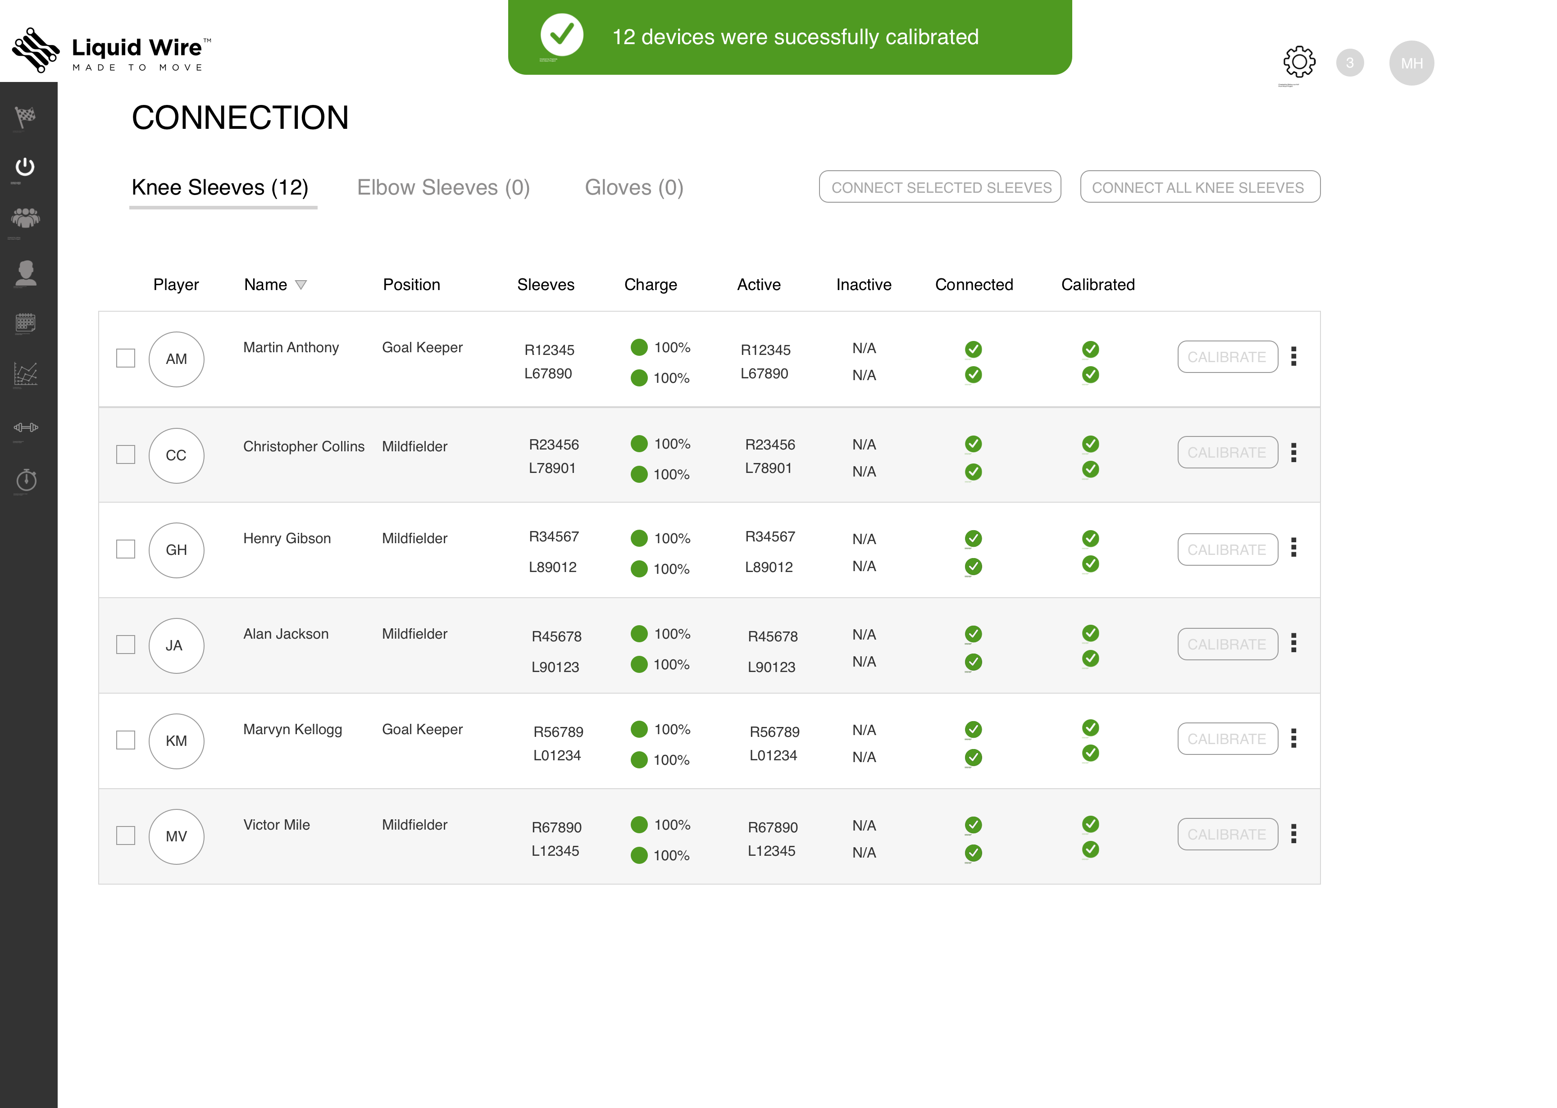1557x1108 pixels.
Task: Click Connect All Knee Sleeves
Action: 1199,186
